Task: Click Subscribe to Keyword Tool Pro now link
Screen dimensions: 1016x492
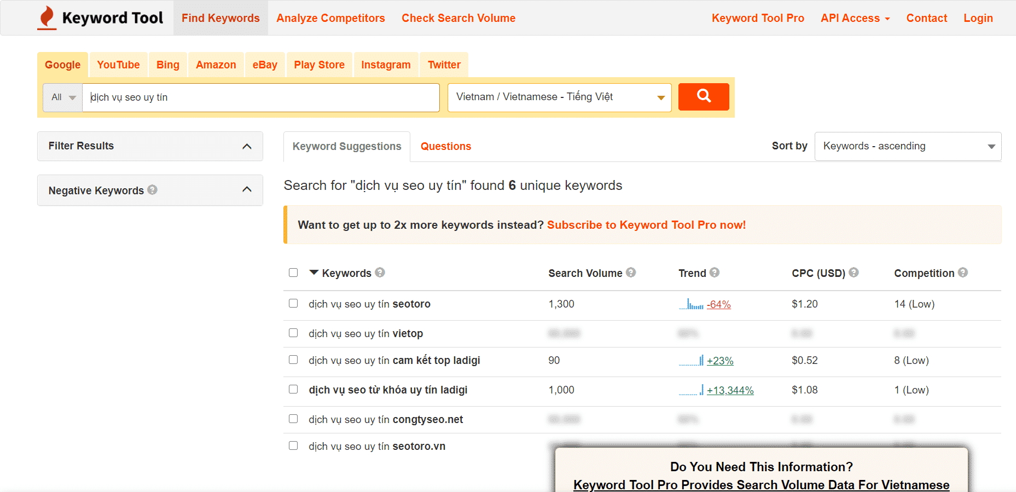Action: click(x=646, y=225)
